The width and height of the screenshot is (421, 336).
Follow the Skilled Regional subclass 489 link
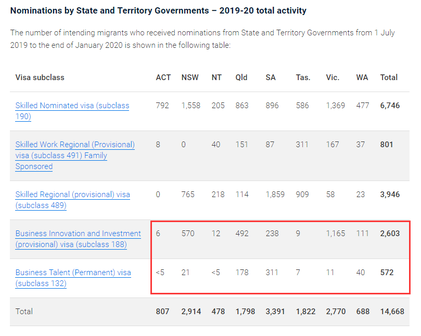pyautogui.click(x=72, y=195)
